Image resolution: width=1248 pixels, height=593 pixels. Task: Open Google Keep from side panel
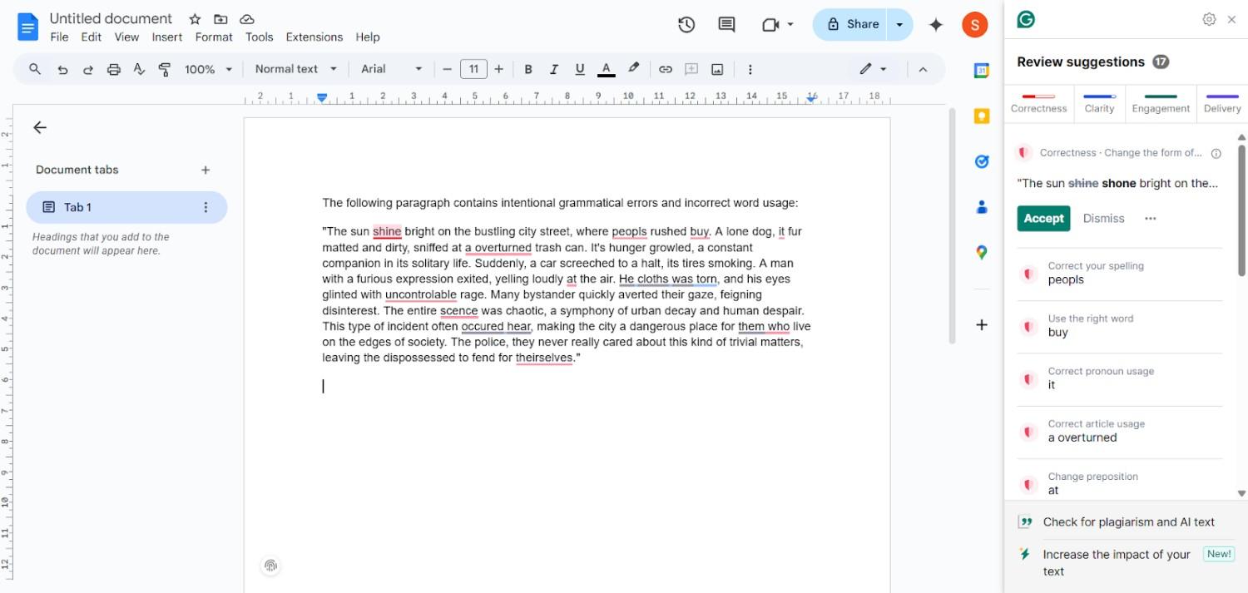982,116
